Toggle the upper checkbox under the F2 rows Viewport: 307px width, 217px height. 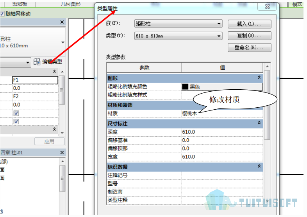(x=16, y=113)
